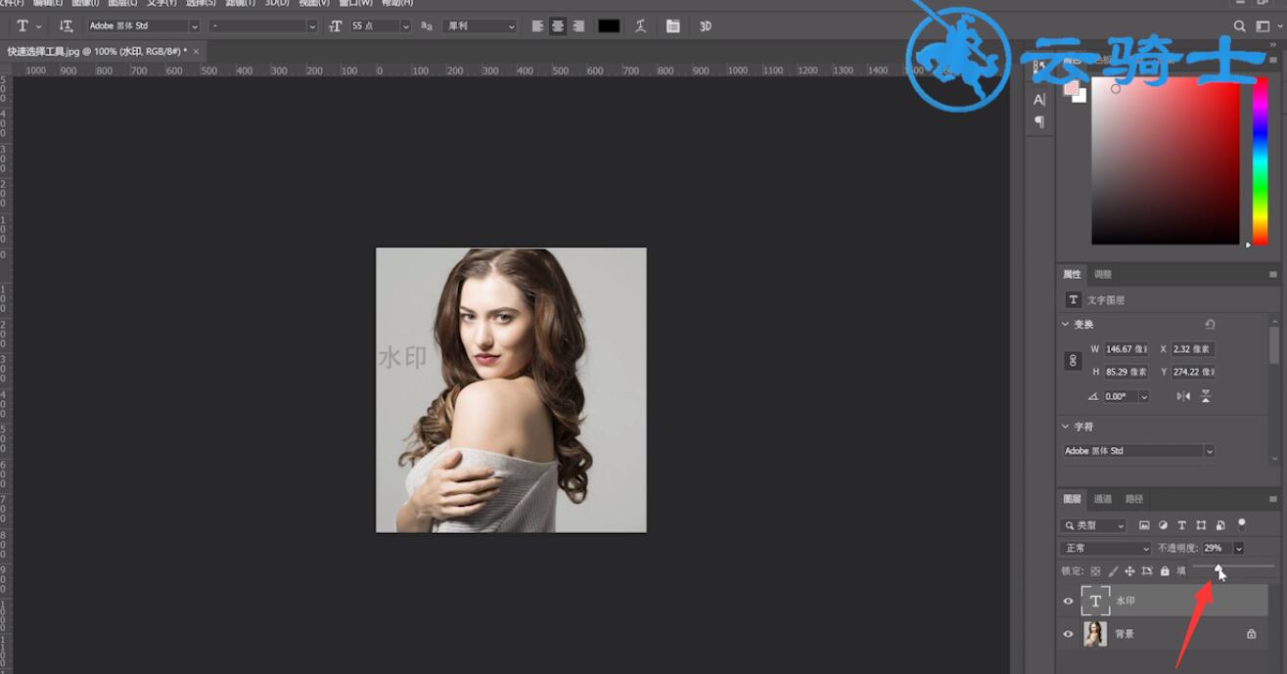
Task: Align text left
Action: tap(537, 26)
